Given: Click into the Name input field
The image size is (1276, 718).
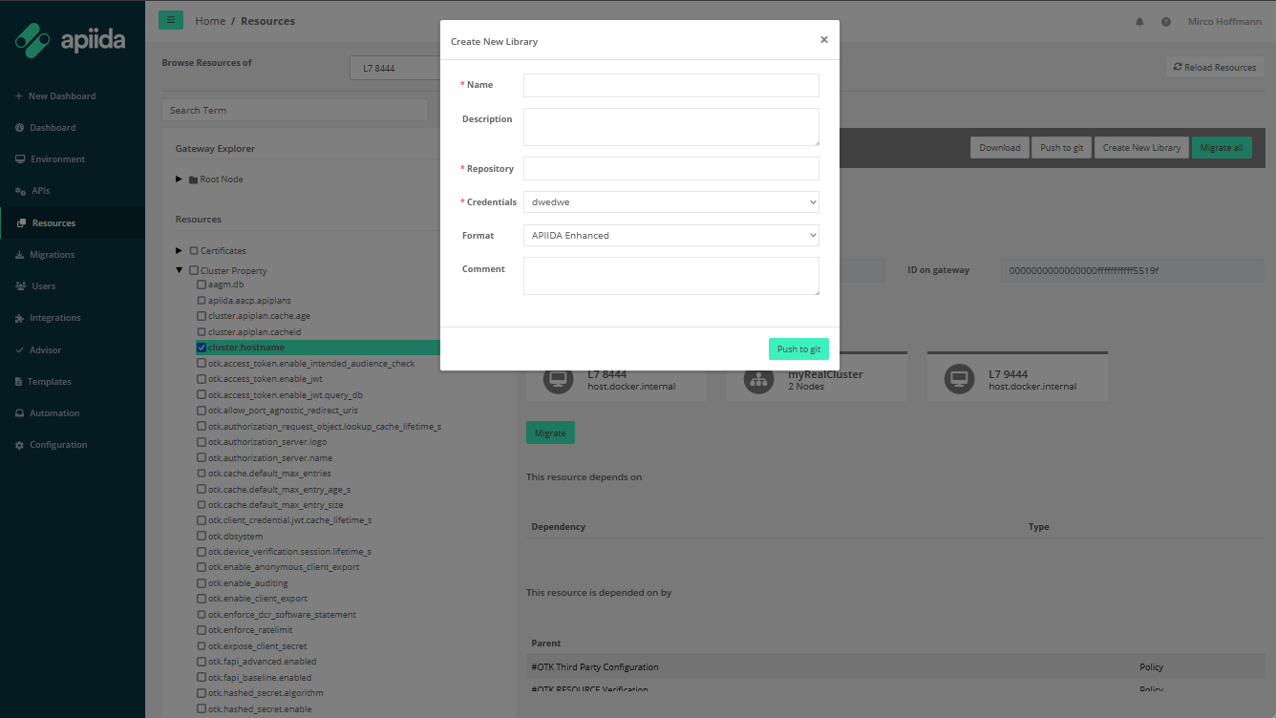Looking at the screenshot, I should (670, 85).
